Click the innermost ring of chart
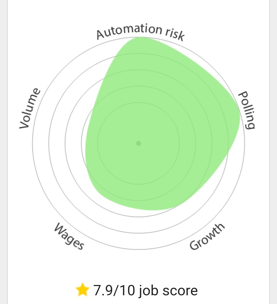This screenshot has height=304, width=277. coord(138,102)
